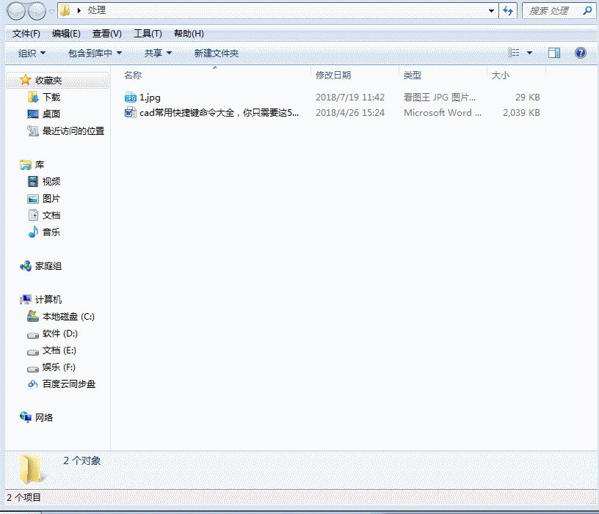Click the 29 KB size cell
The width and height of the screenshot is (599, 514).
click(528, 98)
